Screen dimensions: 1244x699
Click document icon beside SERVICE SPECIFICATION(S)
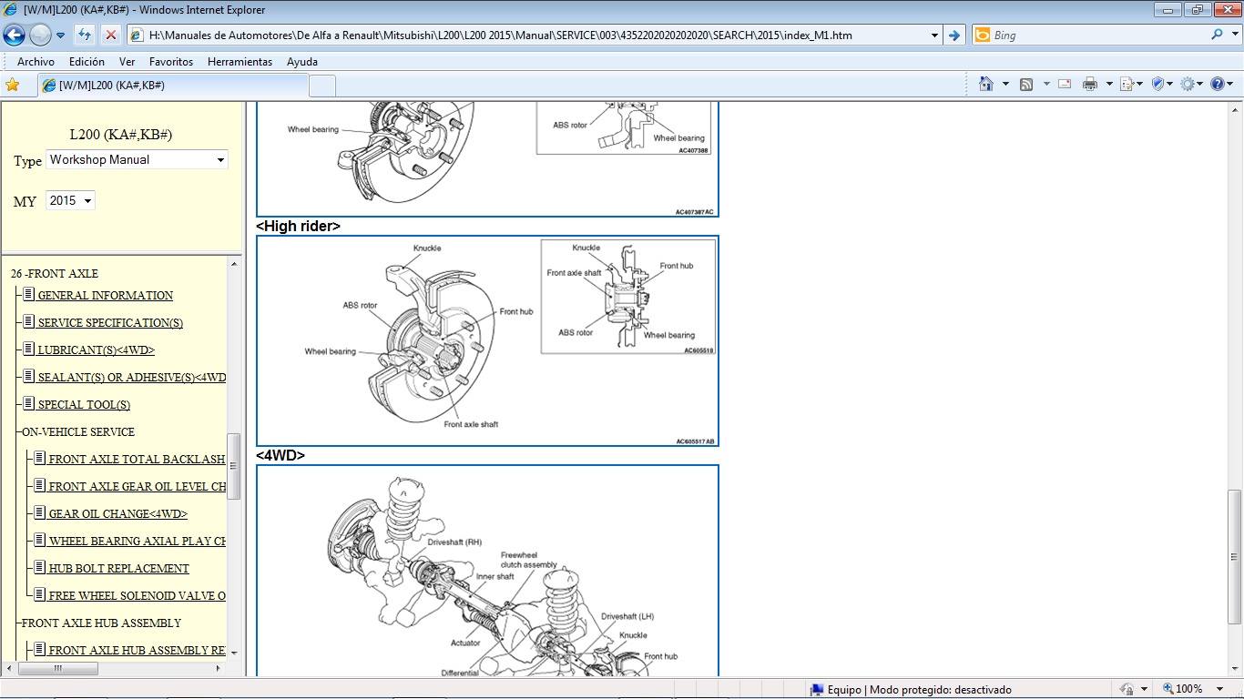point(28,321)
